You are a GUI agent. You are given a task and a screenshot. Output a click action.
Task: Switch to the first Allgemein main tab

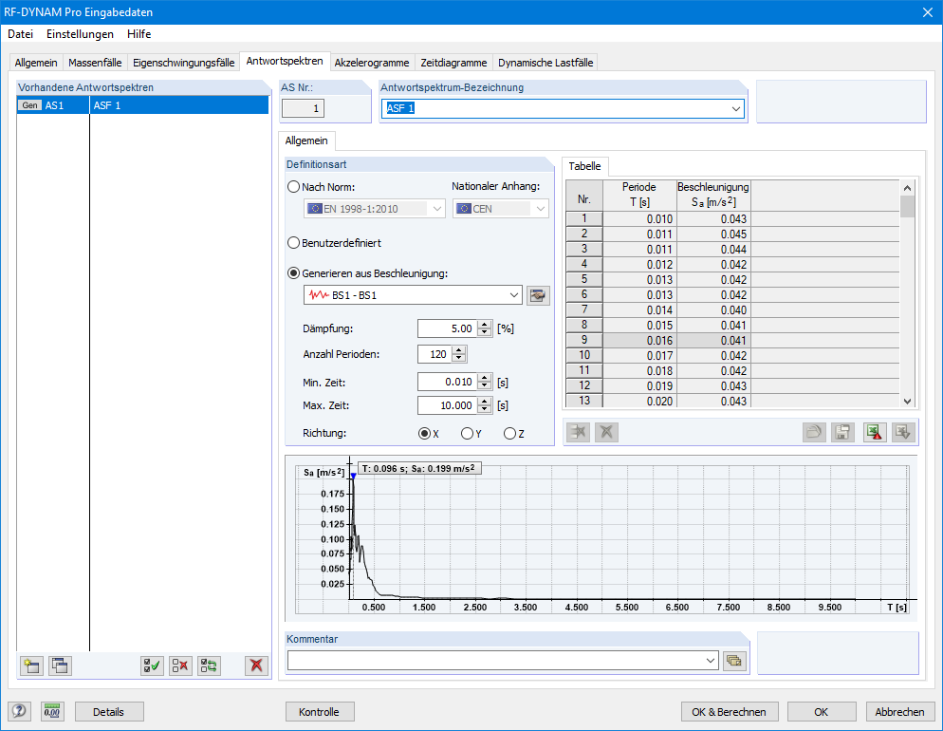(36, 63)
